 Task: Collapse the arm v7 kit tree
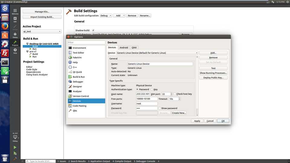tap(27, 51)
